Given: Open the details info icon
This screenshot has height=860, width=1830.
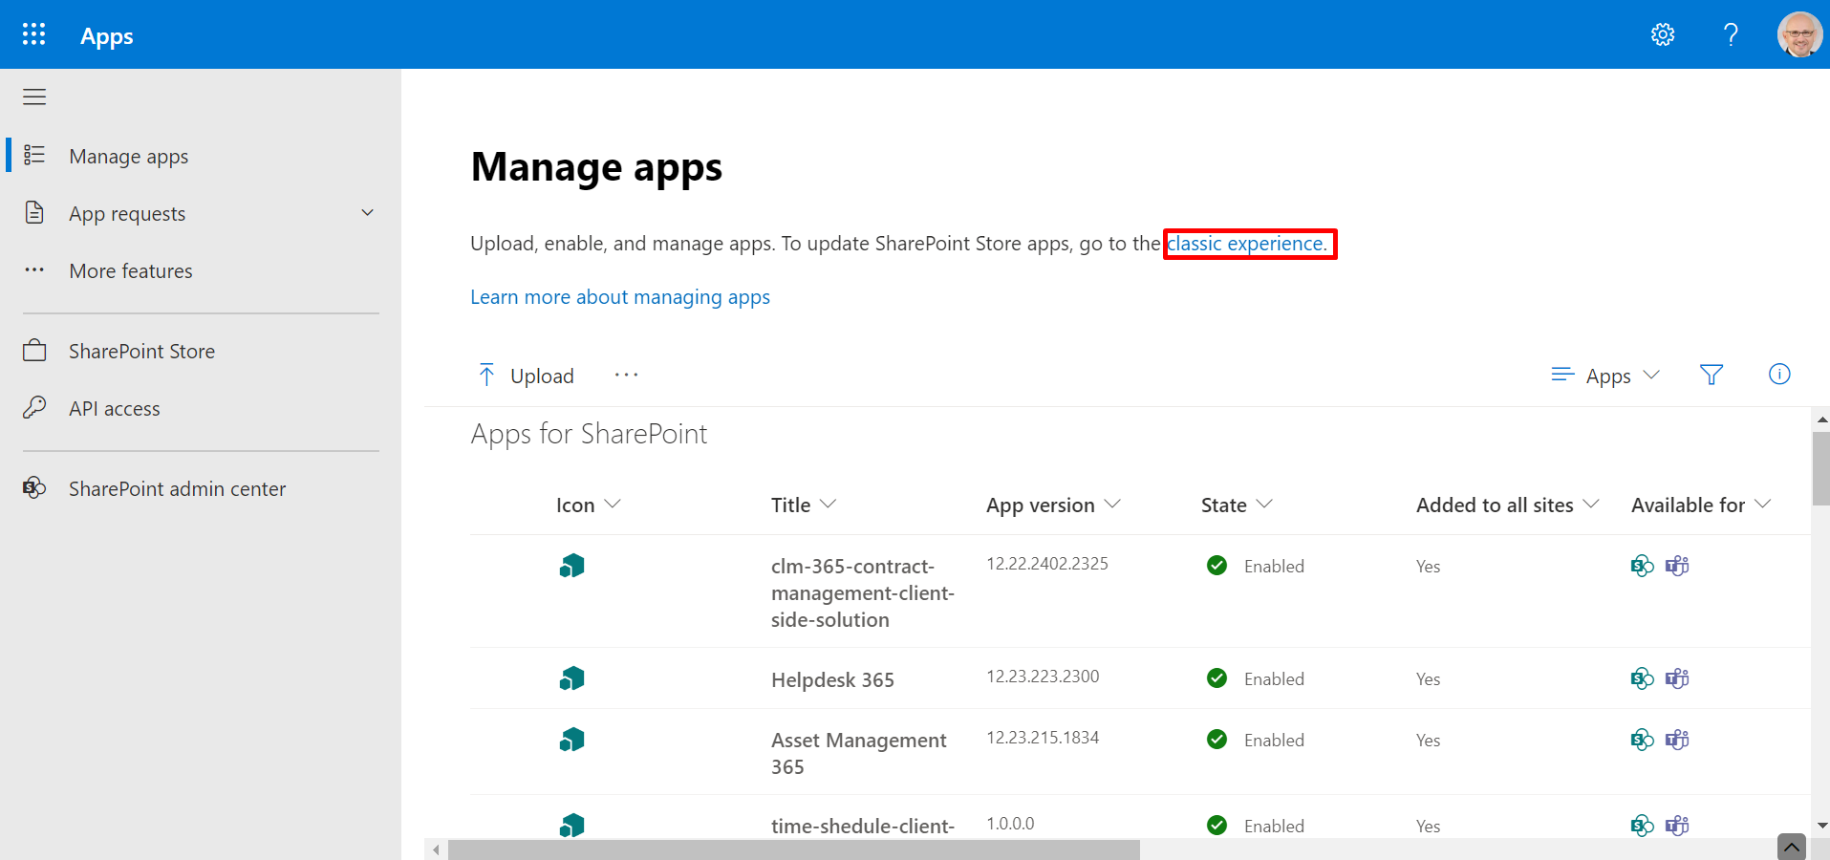Looking at the screenshot, I should tap(1779, 375).
